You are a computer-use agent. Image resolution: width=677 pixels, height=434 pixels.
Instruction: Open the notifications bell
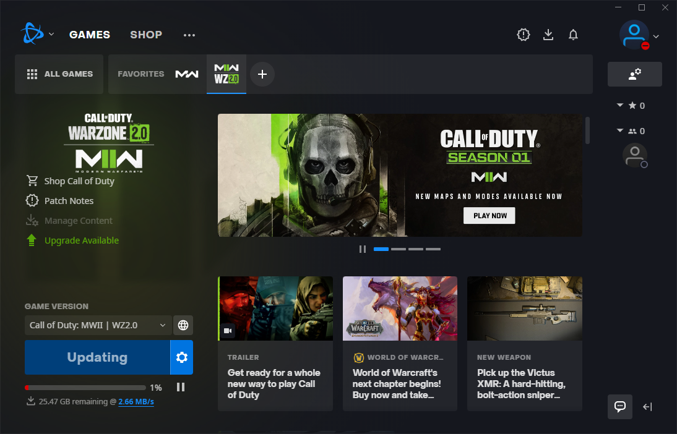[573, 35]
